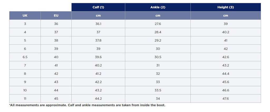Click the calf measurement 37.8

98,40
